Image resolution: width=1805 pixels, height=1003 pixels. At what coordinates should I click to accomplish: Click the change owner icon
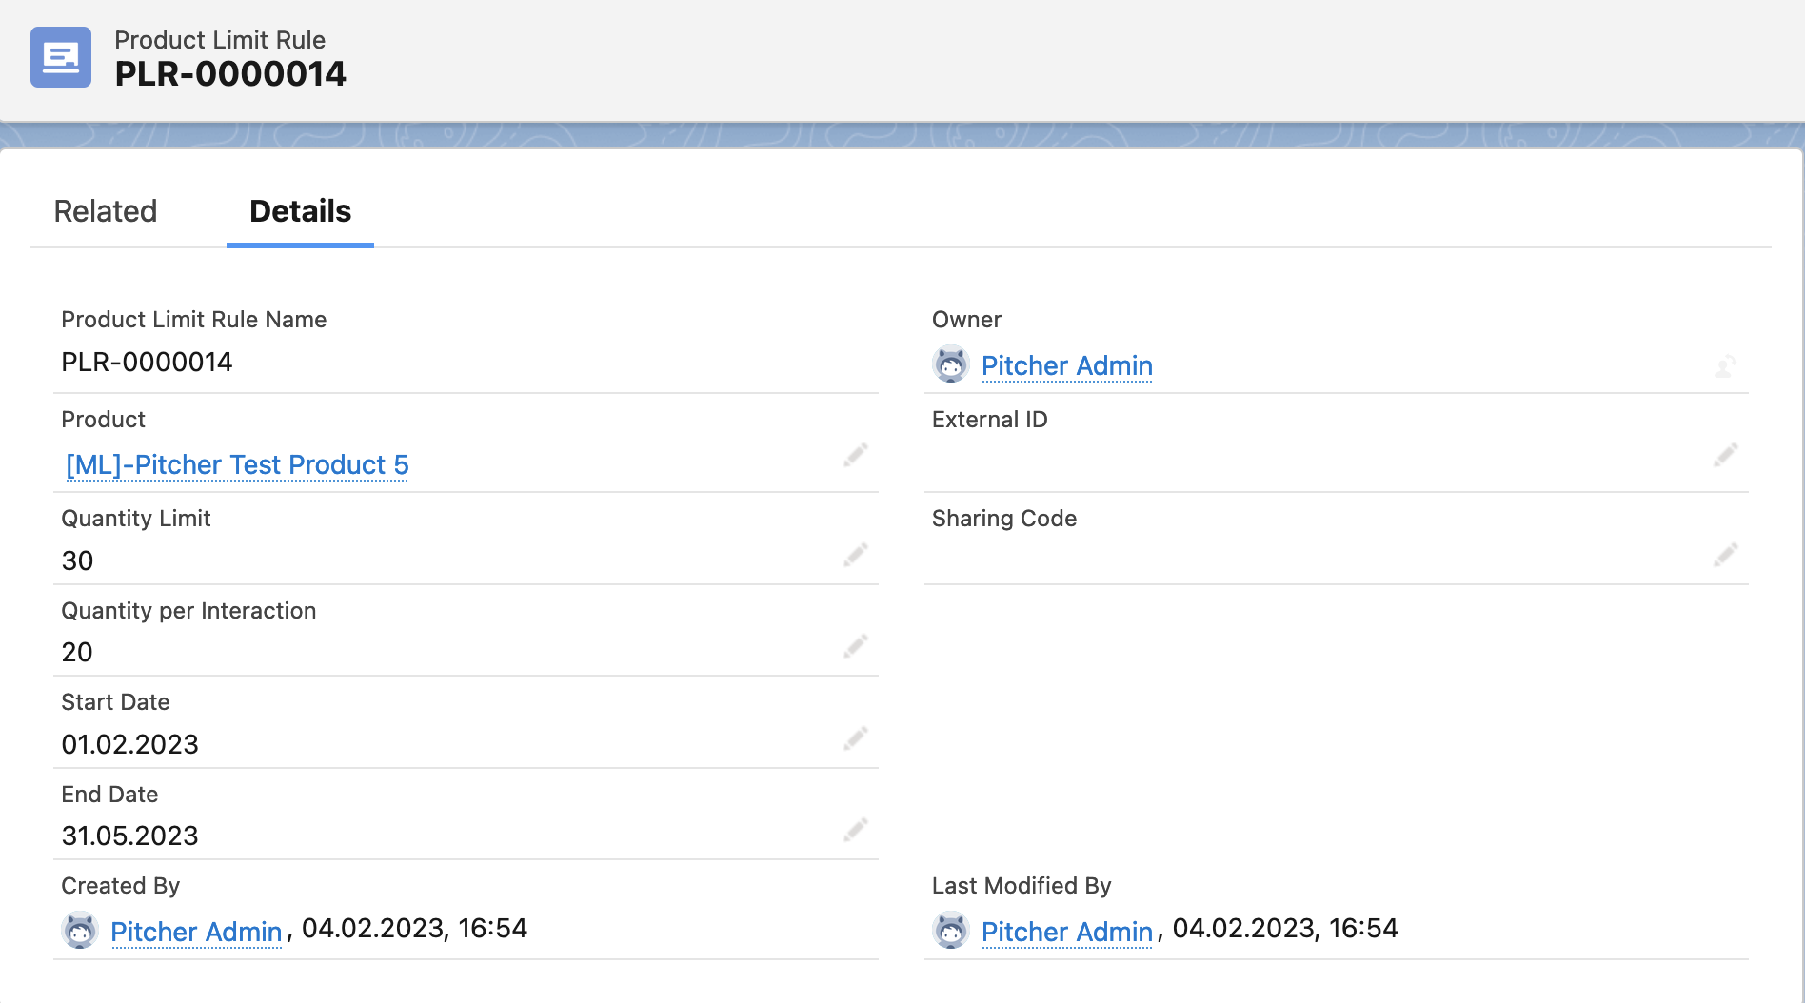click(1725, 366)
